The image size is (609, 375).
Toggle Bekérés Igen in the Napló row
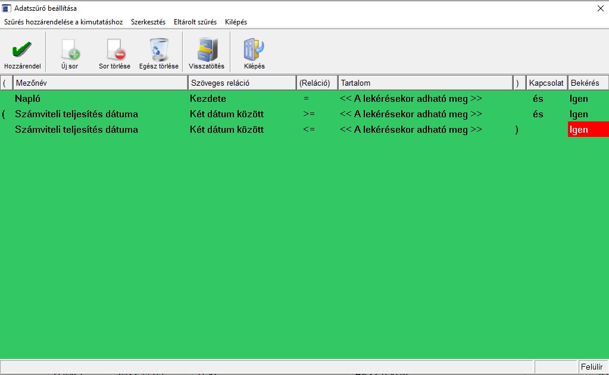coord(579,99)
